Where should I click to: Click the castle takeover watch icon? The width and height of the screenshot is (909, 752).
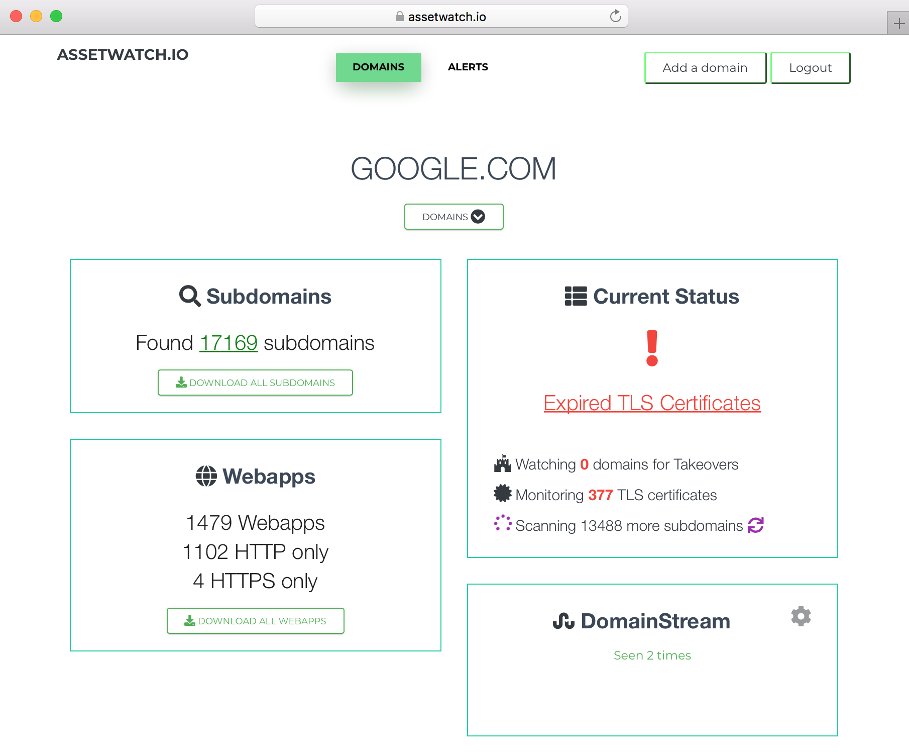tap(502, 463)
